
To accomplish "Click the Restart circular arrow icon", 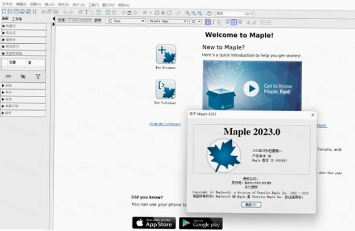I will [169, 13].
